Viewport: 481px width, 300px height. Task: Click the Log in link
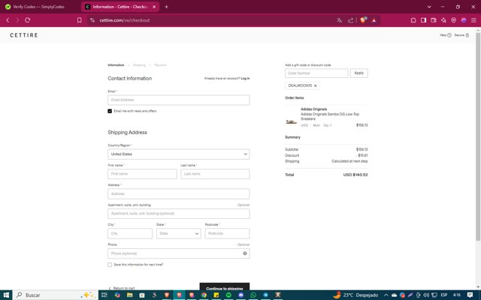[x=245, y=78]
